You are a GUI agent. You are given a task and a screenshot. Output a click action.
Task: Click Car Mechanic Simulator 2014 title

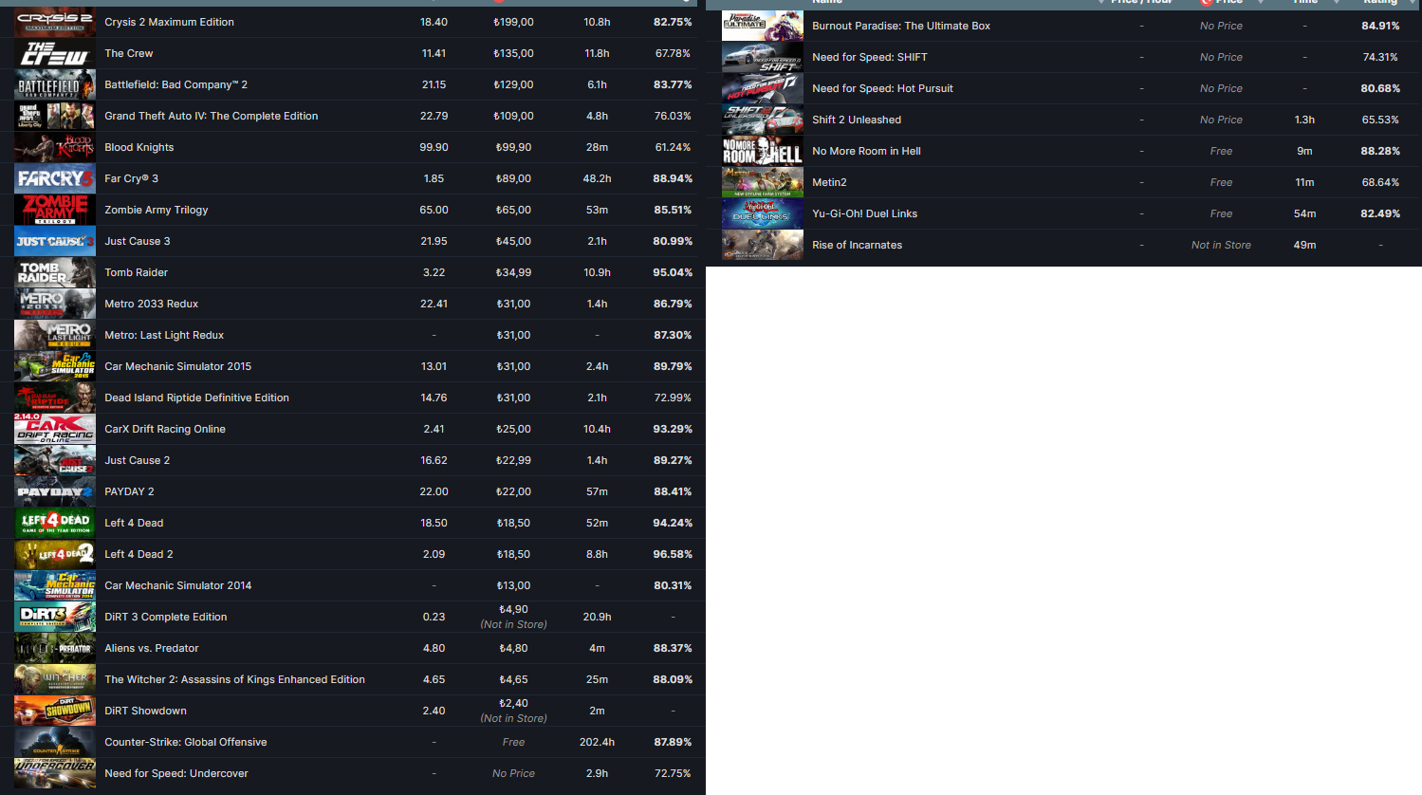[177, 585]
